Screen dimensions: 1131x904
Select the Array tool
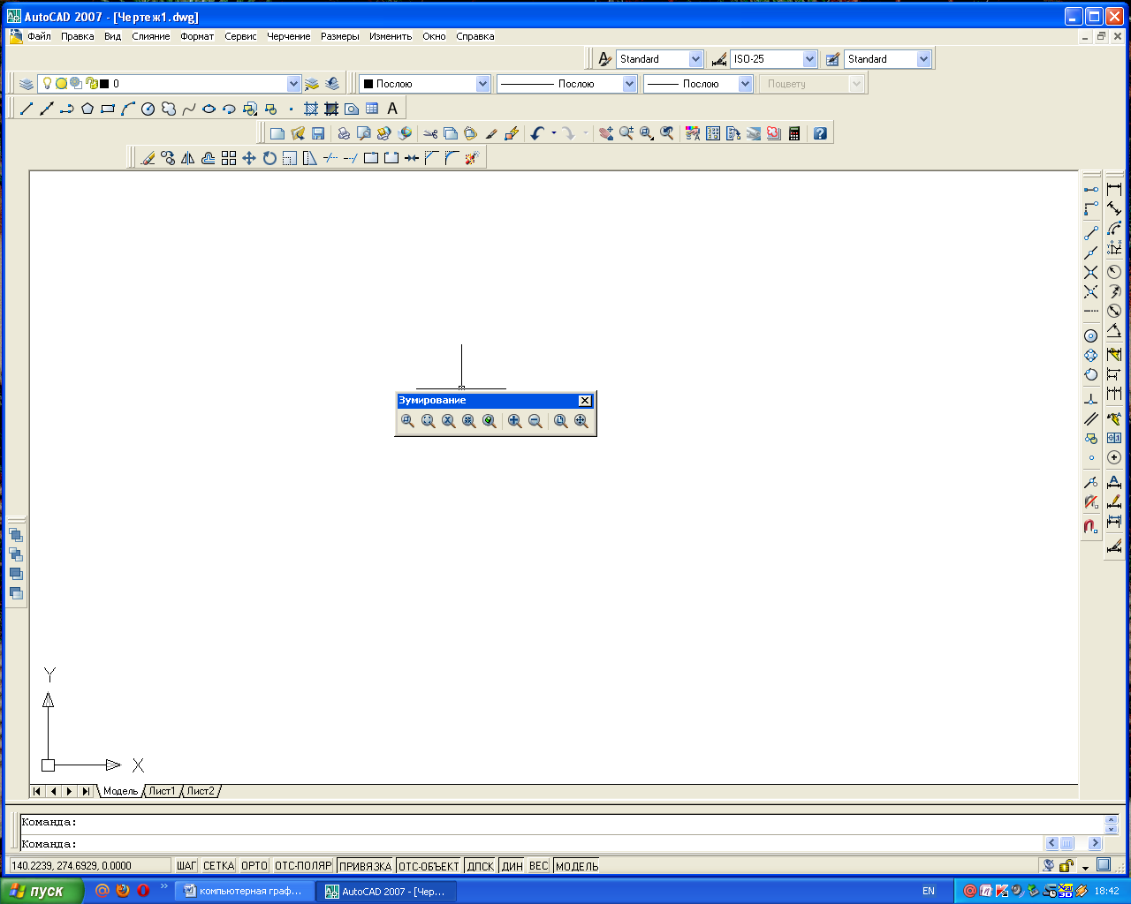coord(229,158)
